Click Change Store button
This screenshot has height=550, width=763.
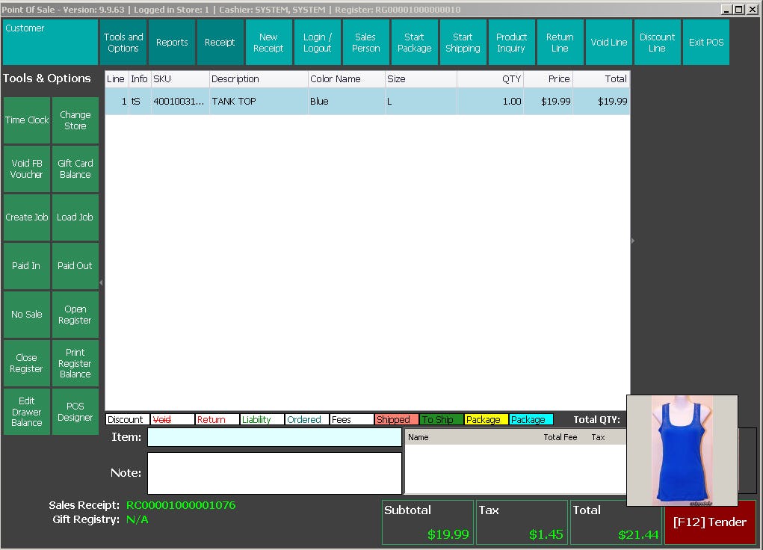pyautogui.click(x=75, y=120)
